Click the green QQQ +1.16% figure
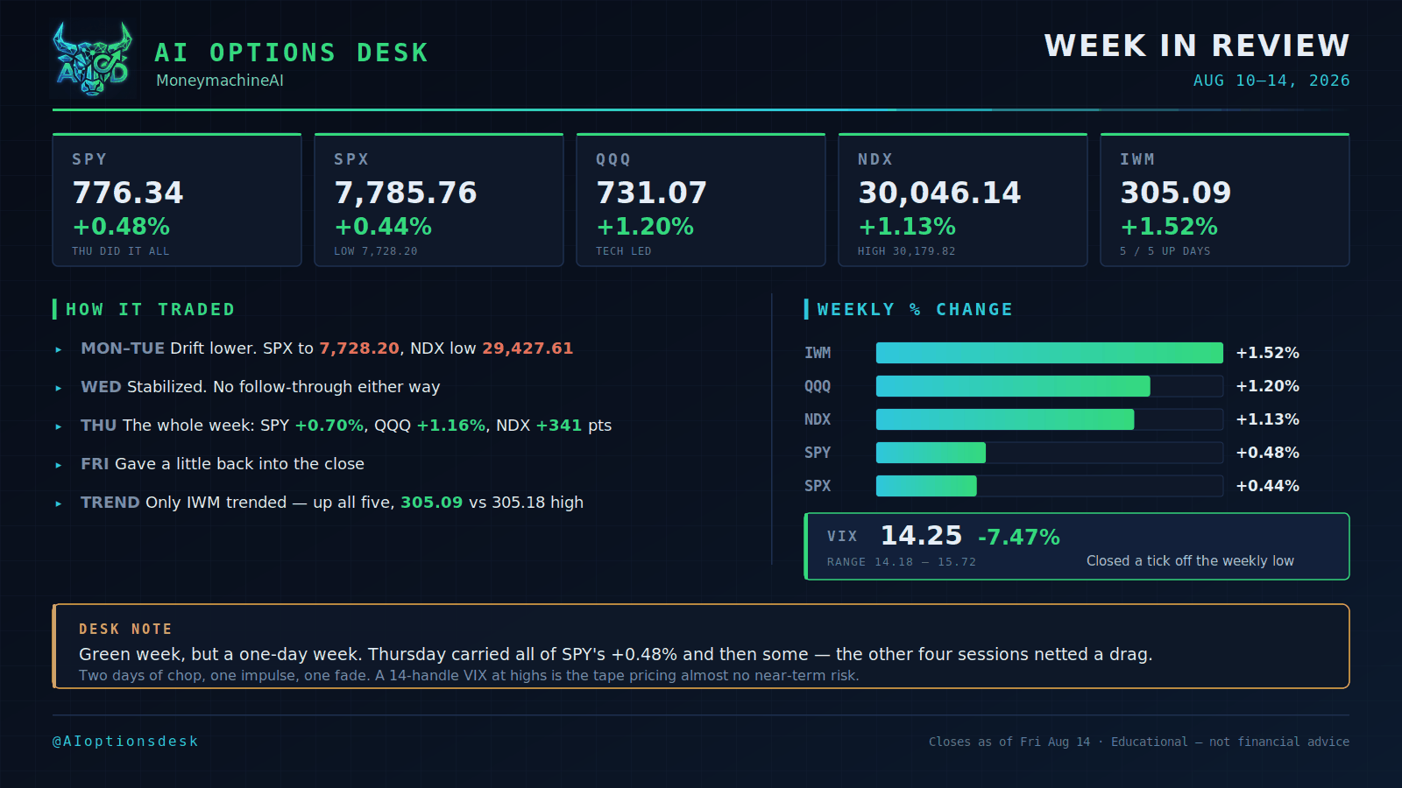Viewport: 1402px width, 788px height. click(x=451, y=426)
